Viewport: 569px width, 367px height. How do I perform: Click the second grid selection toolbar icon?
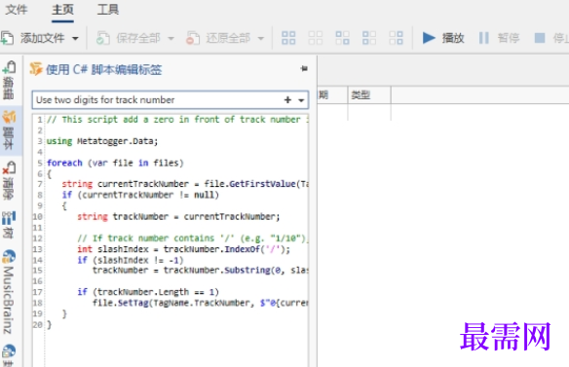[x=316, y=38]
